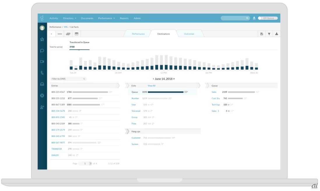Click the download export icon

(277, 34)
